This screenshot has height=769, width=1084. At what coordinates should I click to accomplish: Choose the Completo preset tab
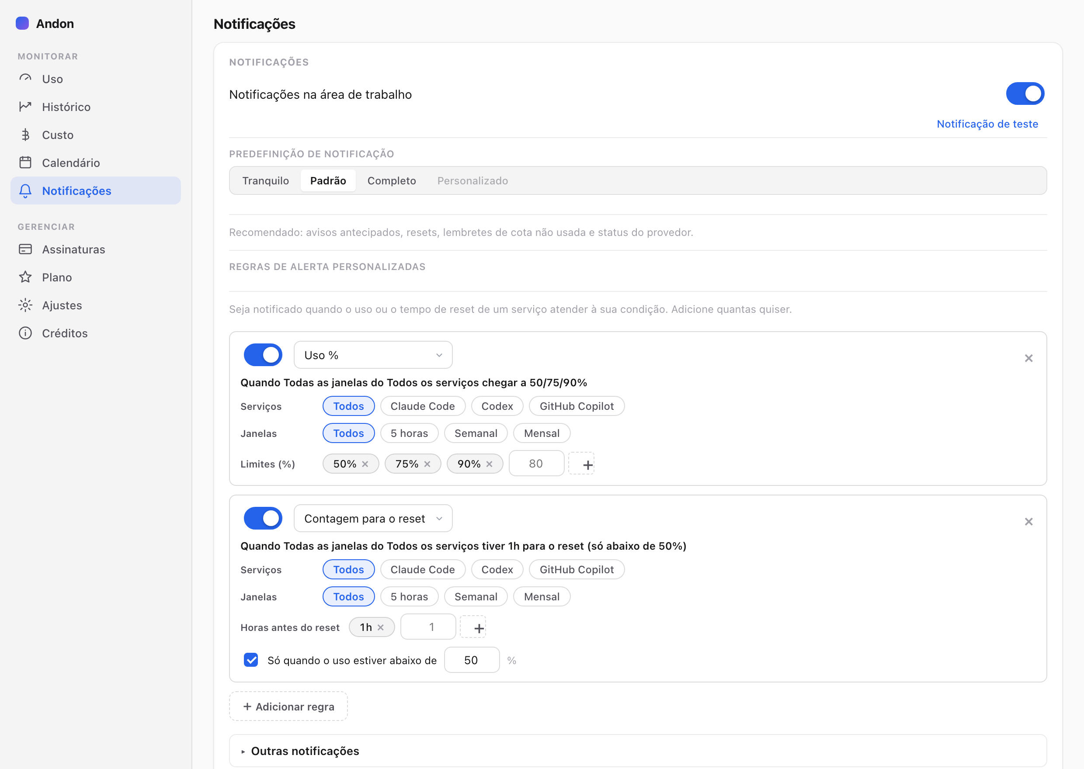coord(392,180)
